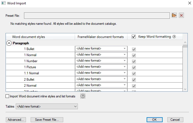
Task: Close the Word Import dialog
Action: pyautogui.click(x=190, y=3)
